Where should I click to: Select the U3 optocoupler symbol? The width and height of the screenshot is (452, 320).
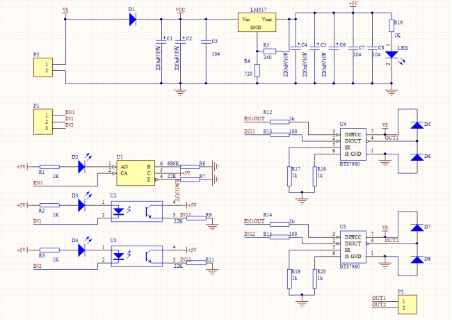point(137,256)
